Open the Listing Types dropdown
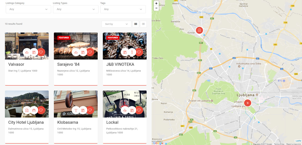302x145 pixels. 76,9
